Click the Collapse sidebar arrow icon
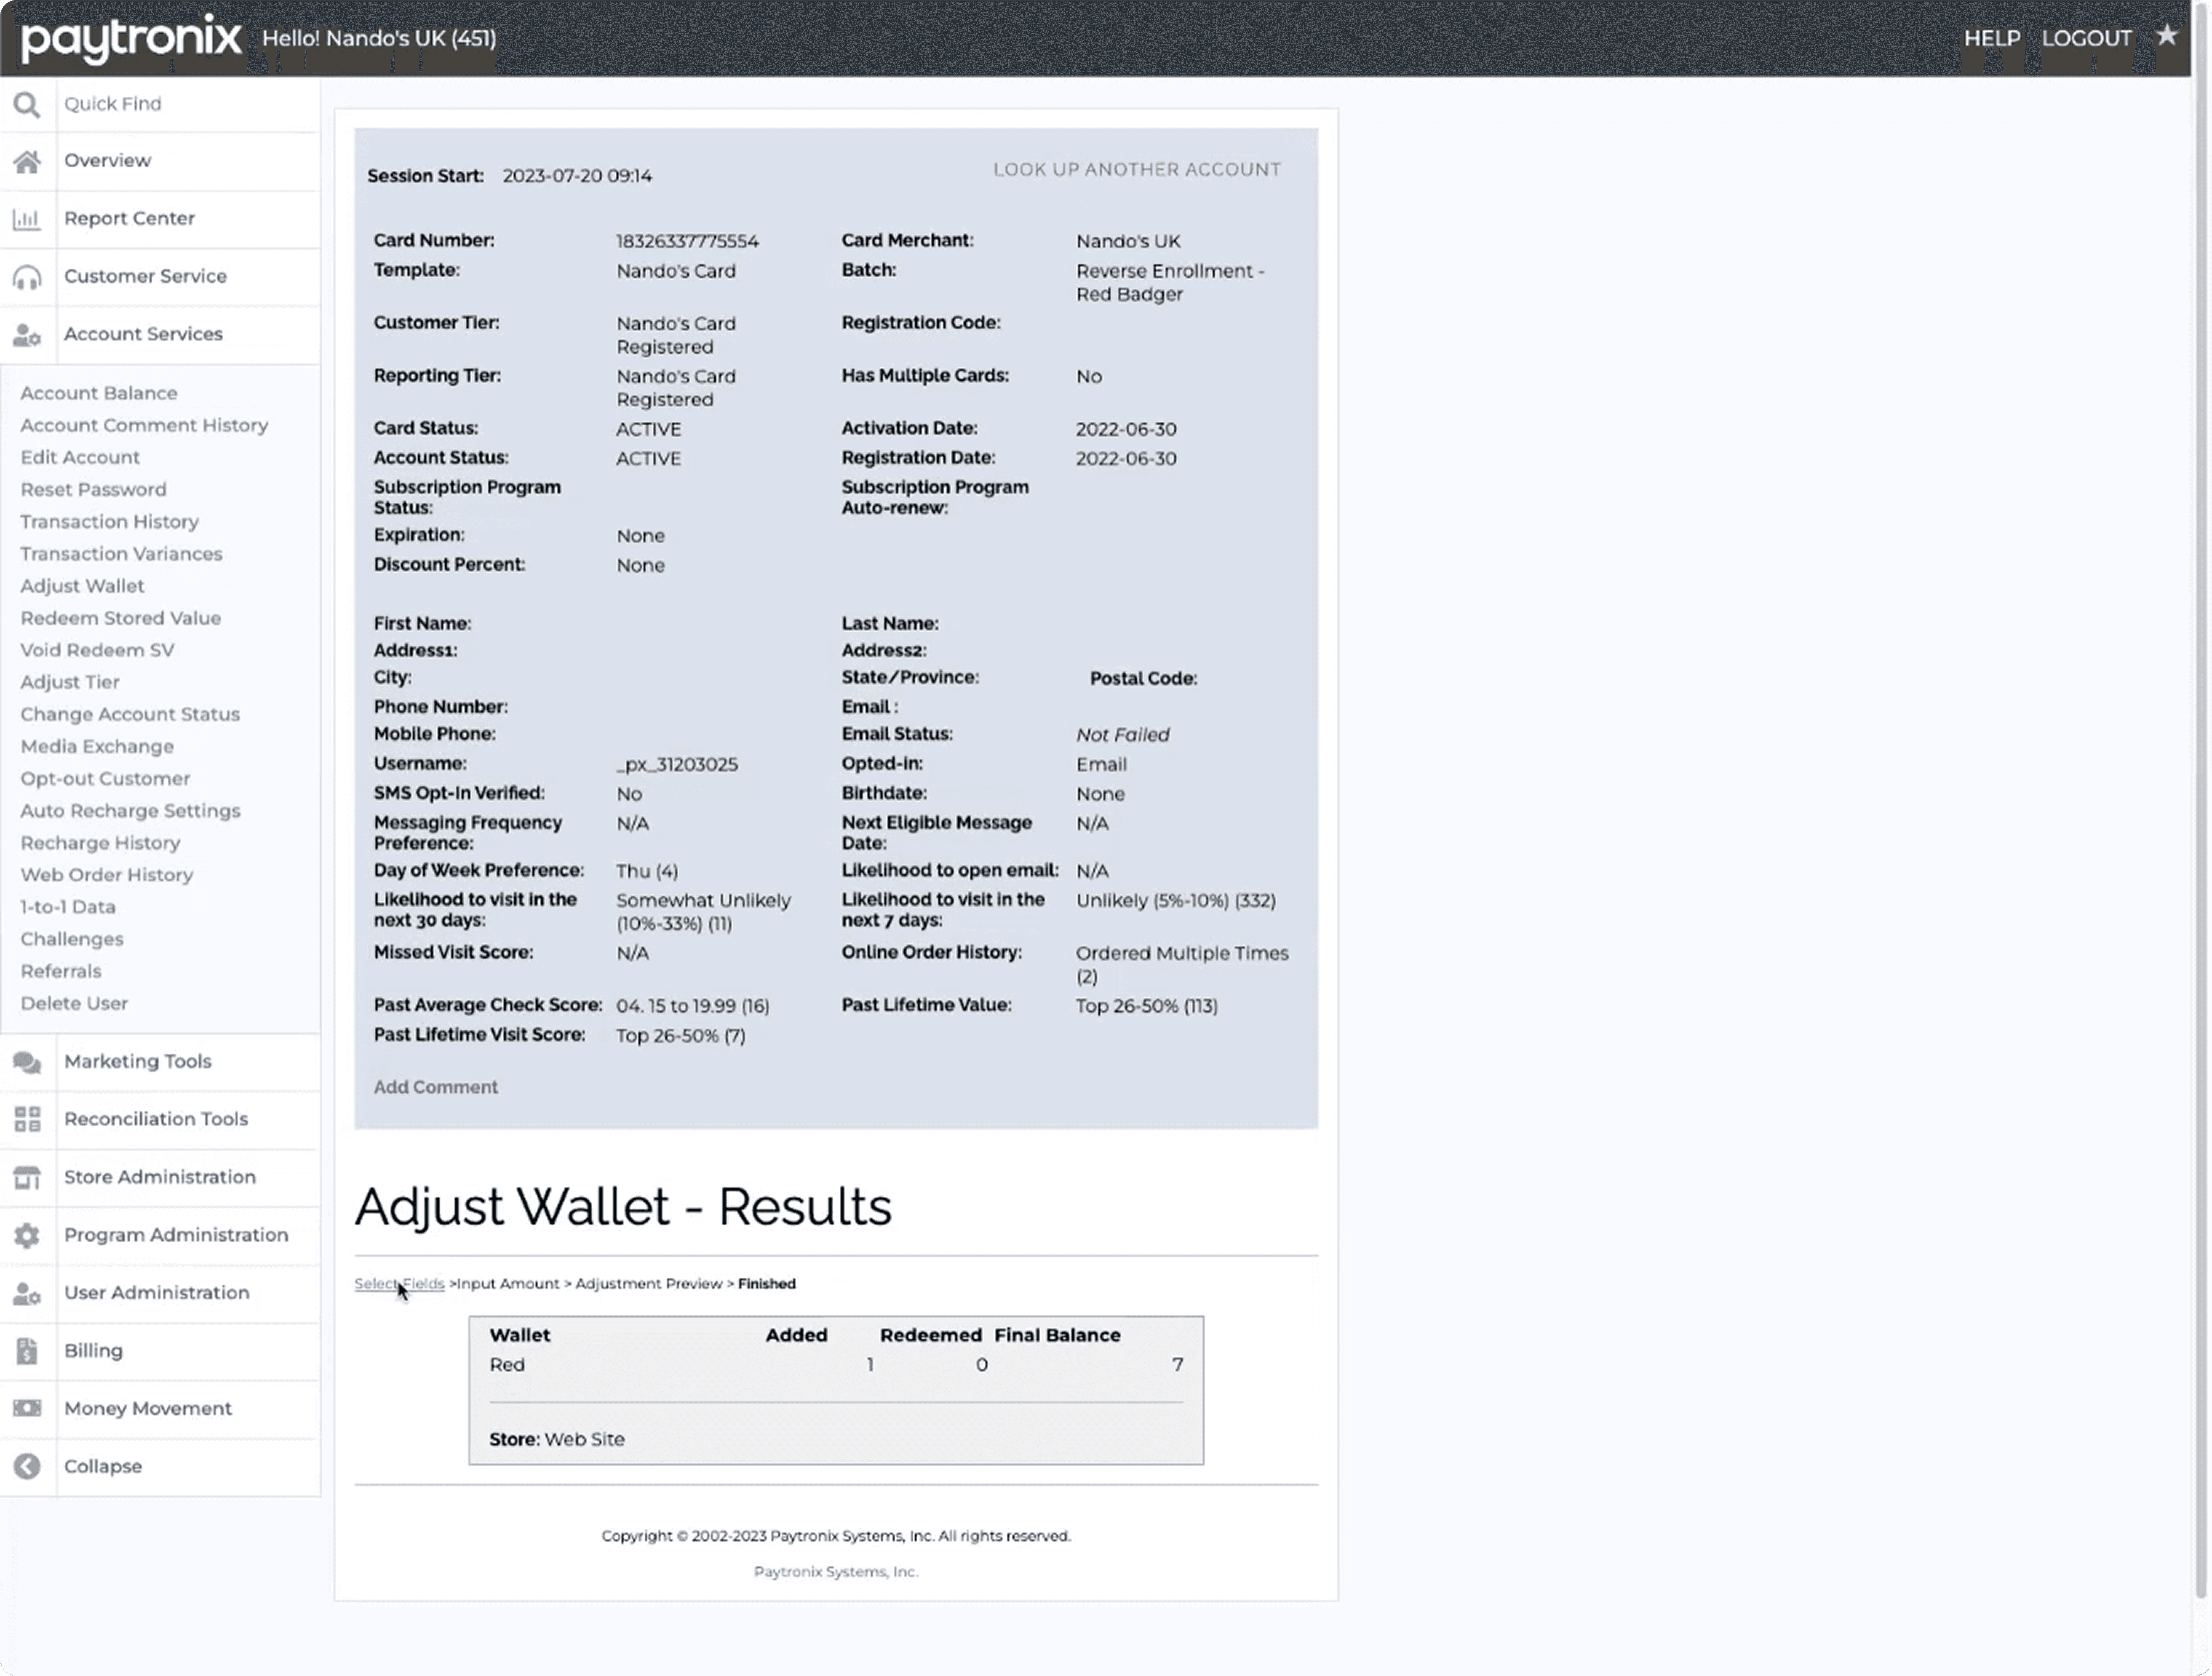 click(x=27, y=1466)
